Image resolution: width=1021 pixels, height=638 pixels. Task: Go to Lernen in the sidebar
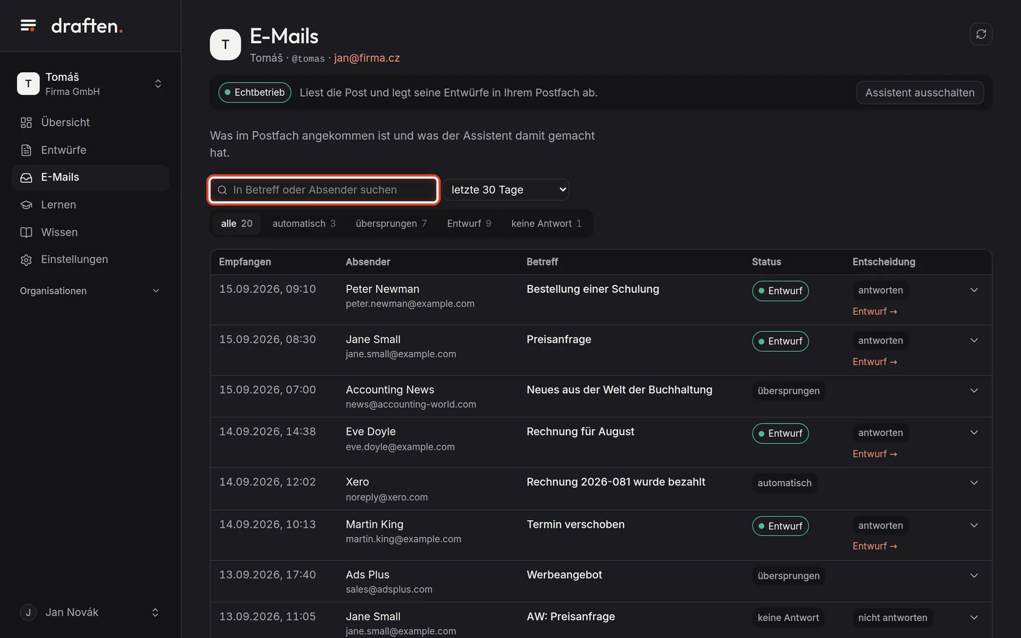pyautogui.click(x=91, y=205)
